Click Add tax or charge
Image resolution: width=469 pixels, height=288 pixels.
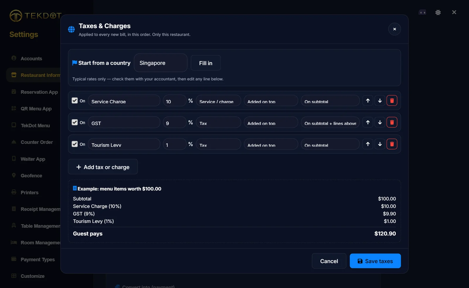click(x=103, y=167)
